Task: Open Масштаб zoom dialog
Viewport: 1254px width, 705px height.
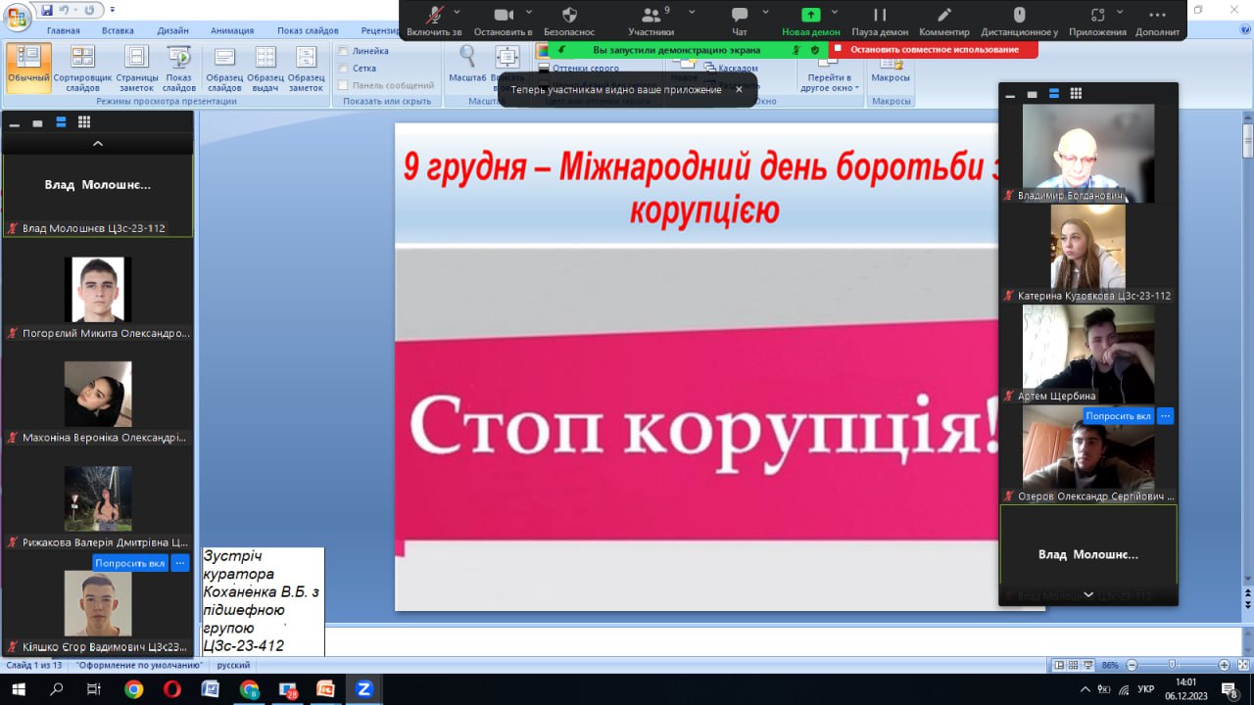Action: click(467, 65)
